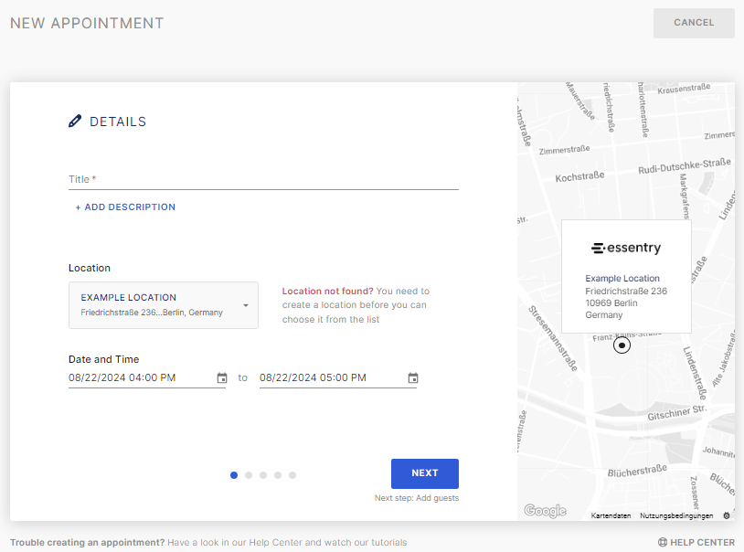This screenshot has height=552, width=744.
Task: Select the fourth step indicator dot
Action: [278, 475]
